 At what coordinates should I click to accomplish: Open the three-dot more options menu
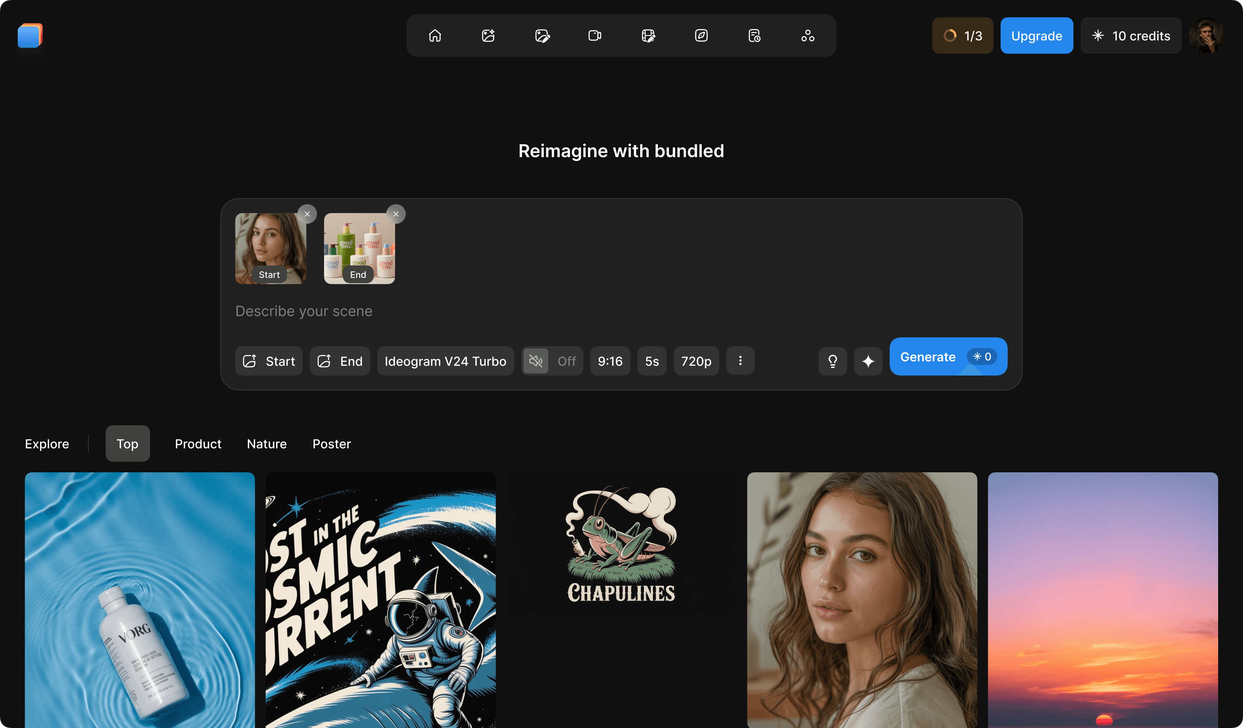pyautogui.click(x=740, y=361)
